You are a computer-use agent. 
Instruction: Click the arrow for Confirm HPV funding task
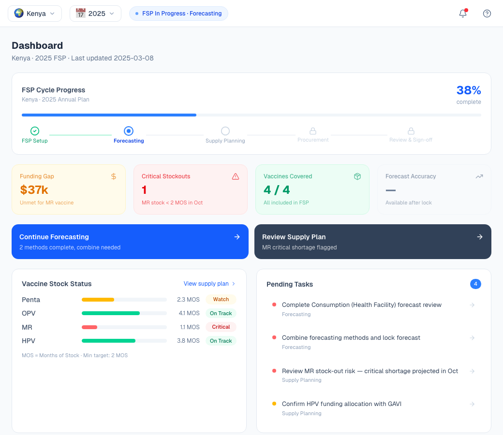(x=472, y=404)
